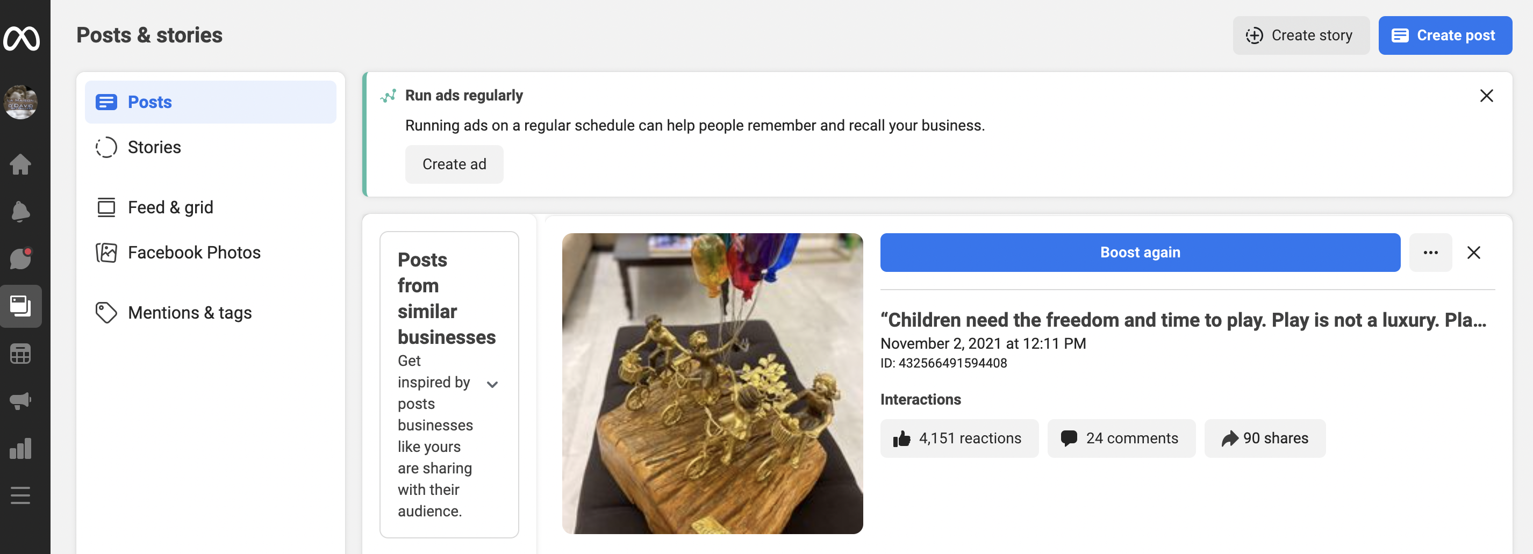Open the Inbox chat bubble icon
Image resolution: width=1533 pixels, height=554 pixels.
(x=20, y=258)
